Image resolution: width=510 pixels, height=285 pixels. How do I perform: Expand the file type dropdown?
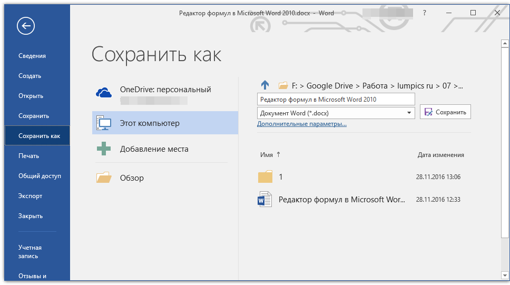pos(409,113)
